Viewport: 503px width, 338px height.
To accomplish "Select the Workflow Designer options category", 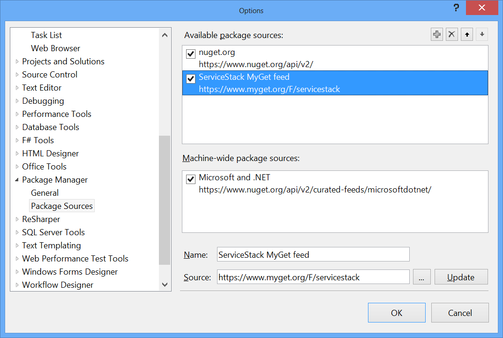I will point(58,285).
